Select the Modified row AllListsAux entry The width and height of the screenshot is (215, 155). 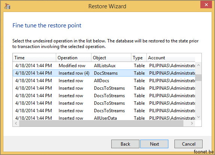tap(104, 66)
